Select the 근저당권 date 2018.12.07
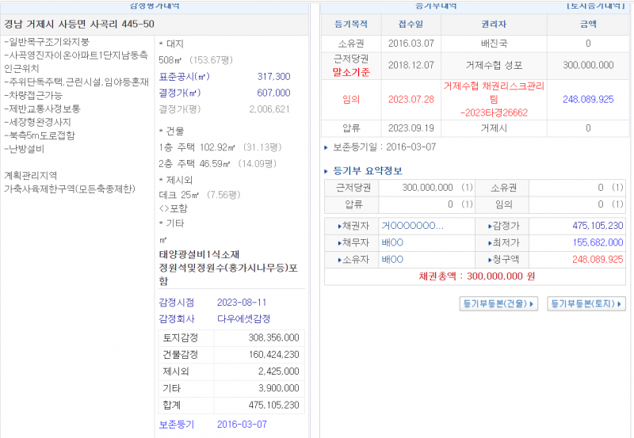 click(411, 65)
